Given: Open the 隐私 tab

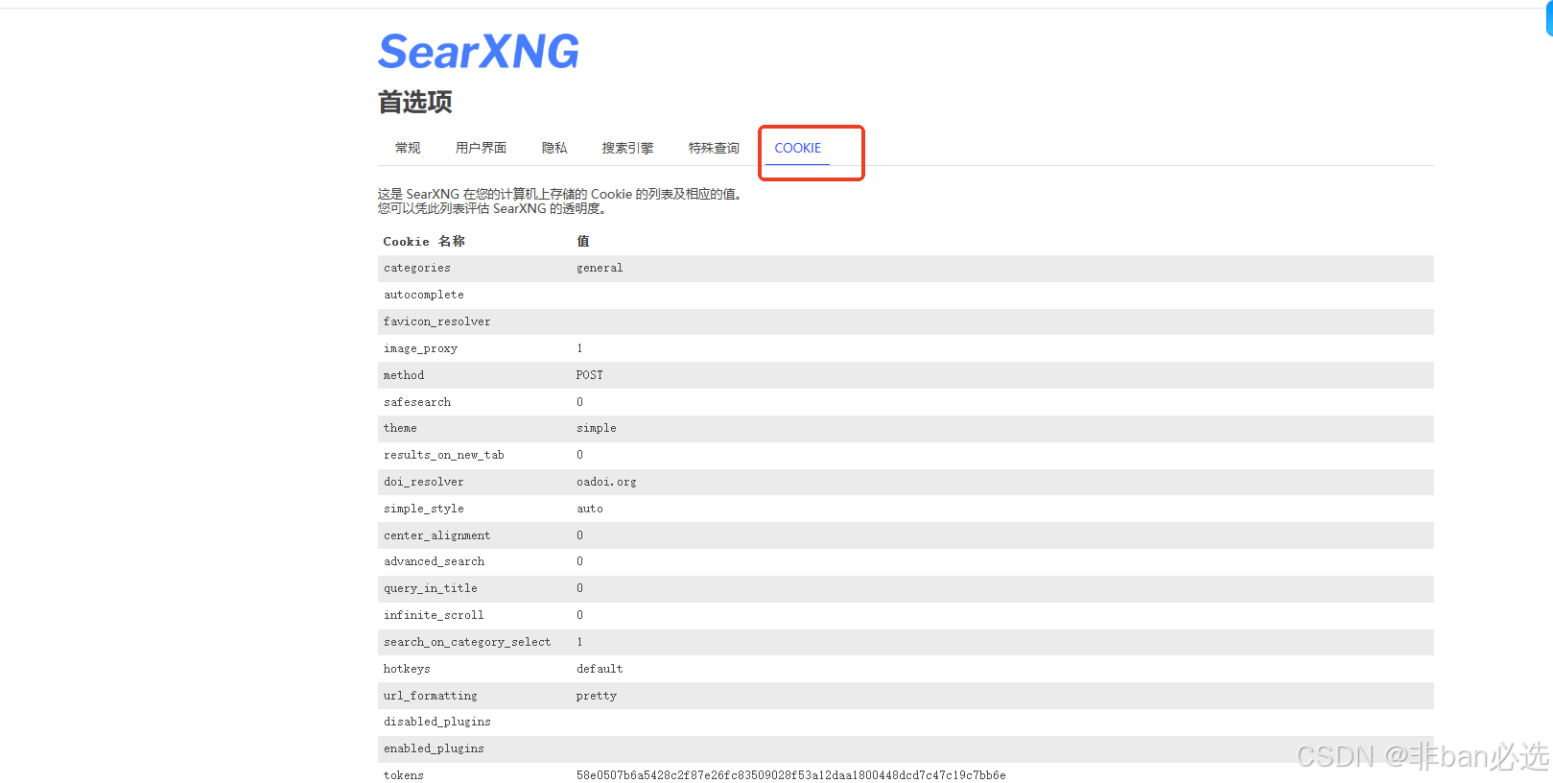Looking at the screenshot, I should click(554, 148).
